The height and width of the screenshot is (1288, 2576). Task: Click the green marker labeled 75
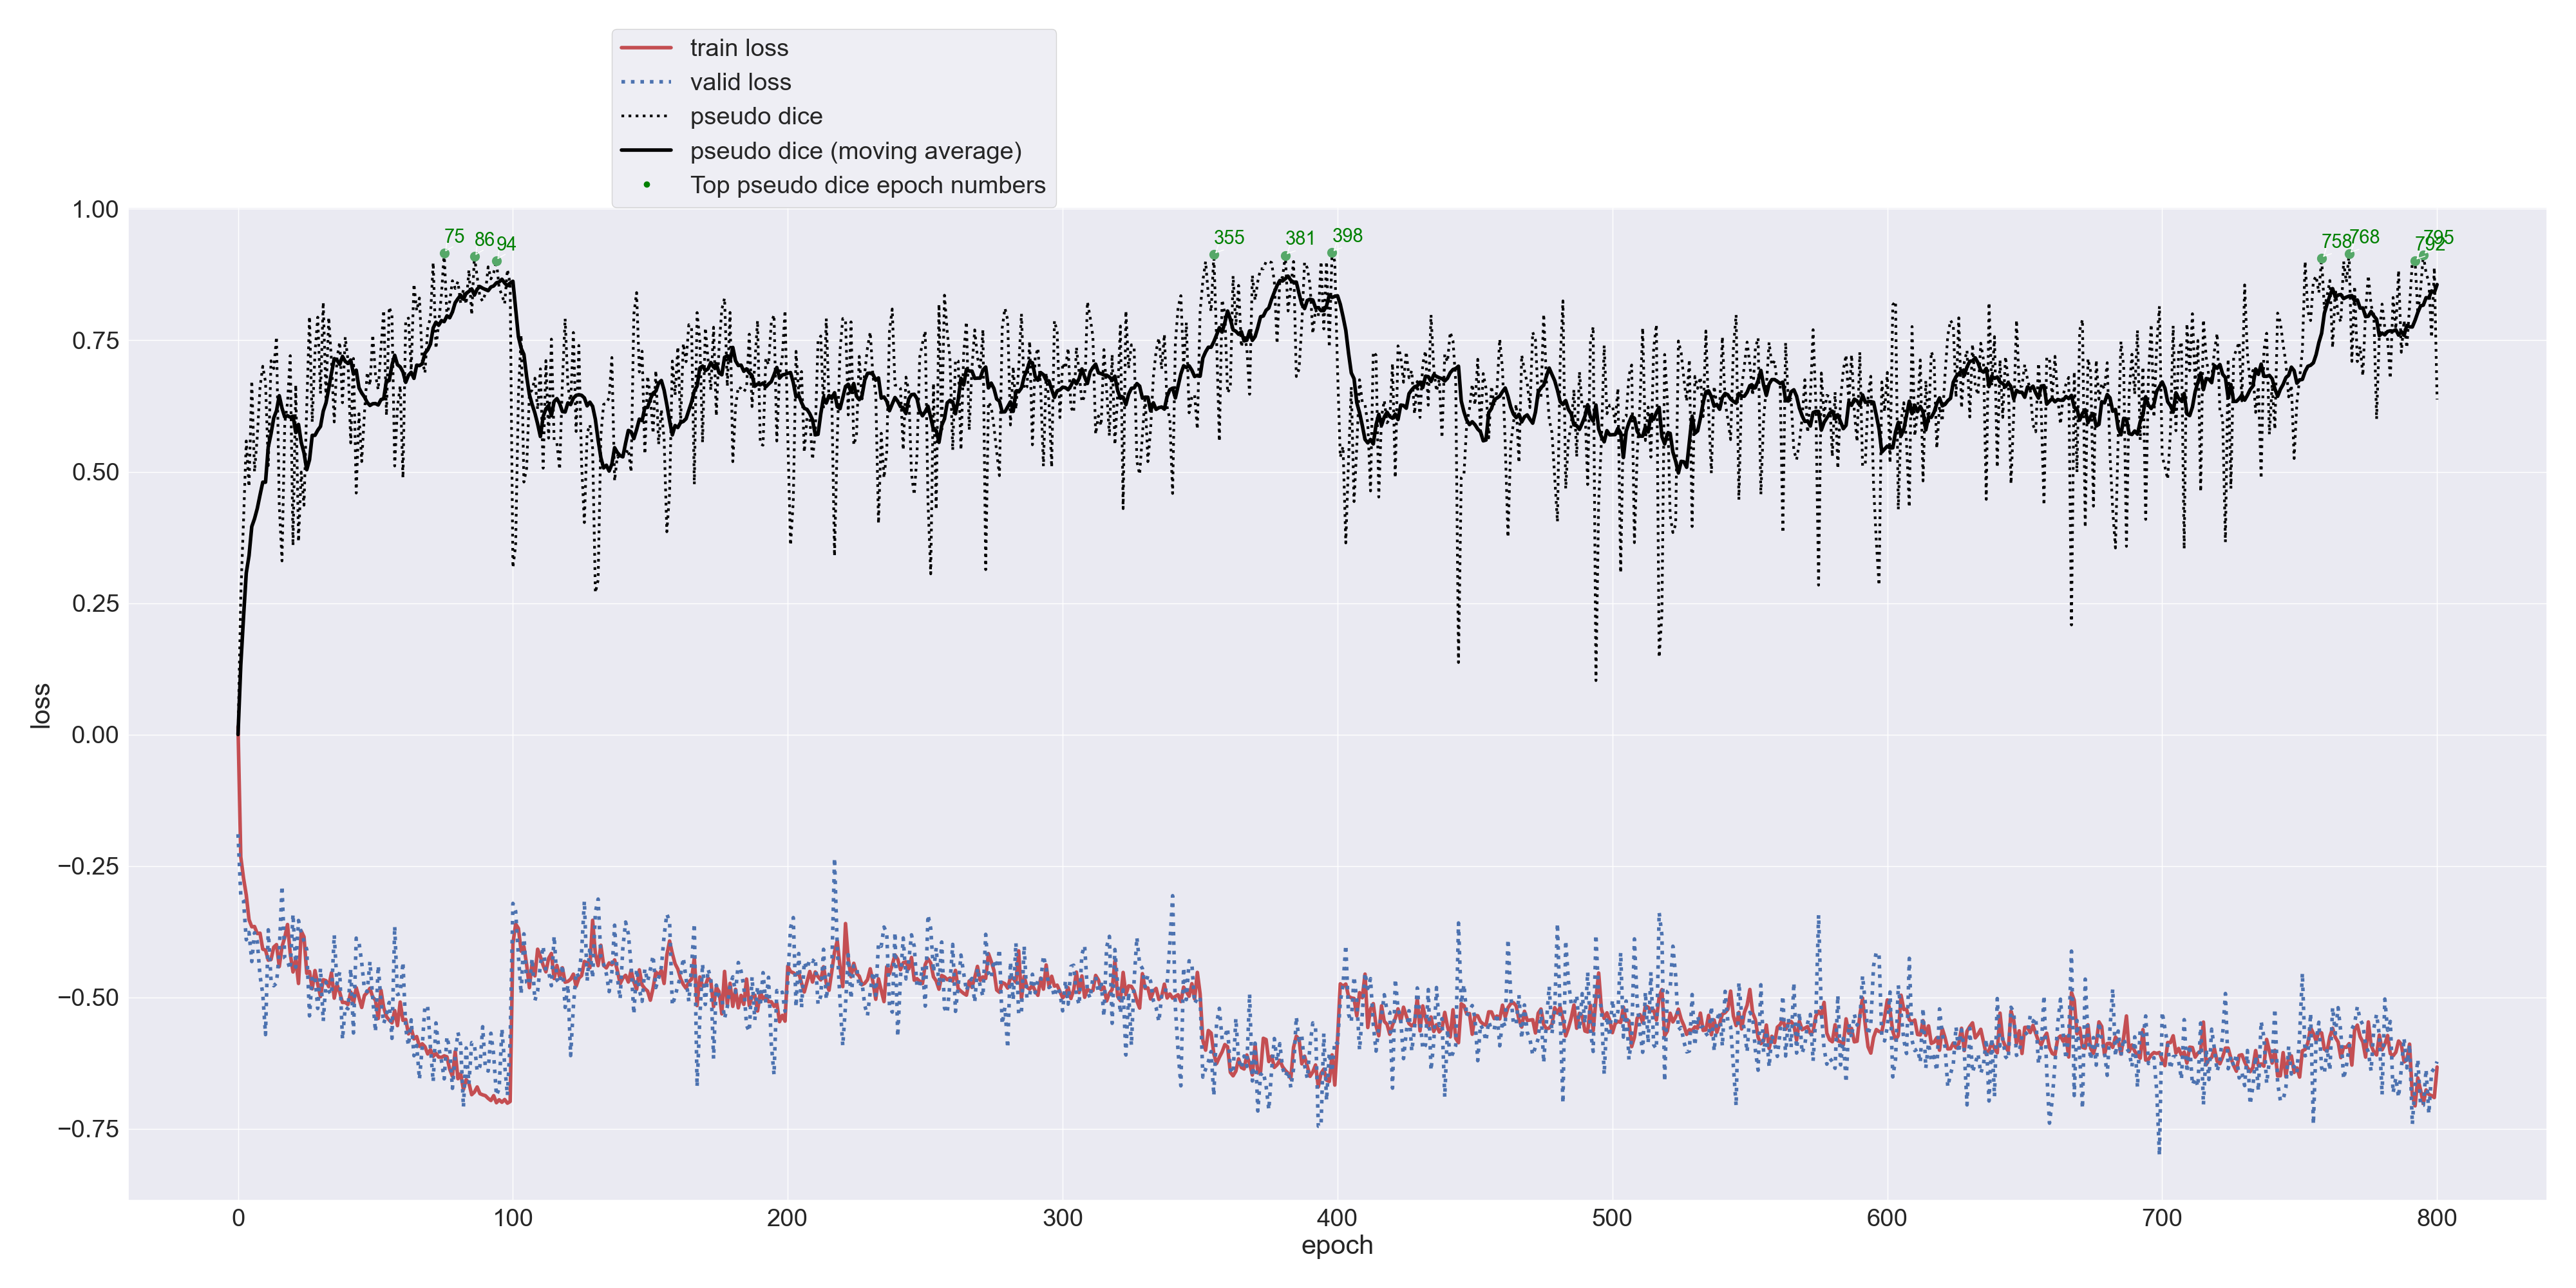coord(444,254)
